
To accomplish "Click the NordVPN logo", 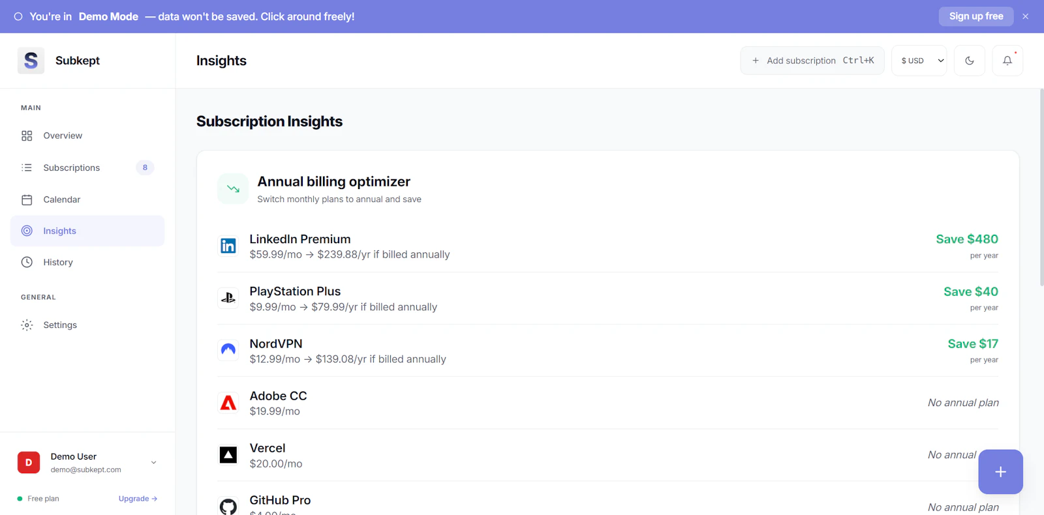I will pos(228,350).
